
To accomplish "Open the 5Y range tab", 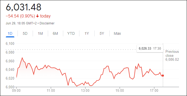I will 102,34.
